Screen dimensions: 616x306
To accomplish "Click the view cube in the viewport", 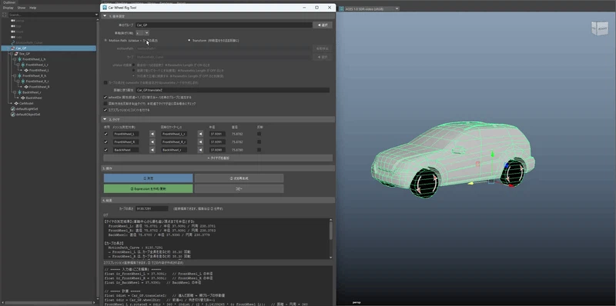I will (599, 28).
